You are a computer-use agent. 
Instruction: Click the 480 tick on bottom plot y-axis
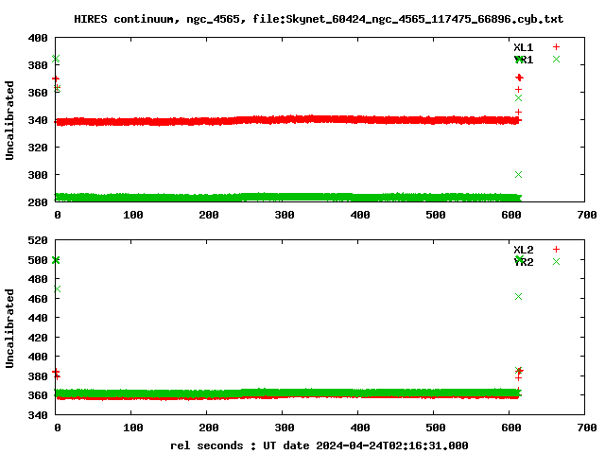(x=38, y=279)
